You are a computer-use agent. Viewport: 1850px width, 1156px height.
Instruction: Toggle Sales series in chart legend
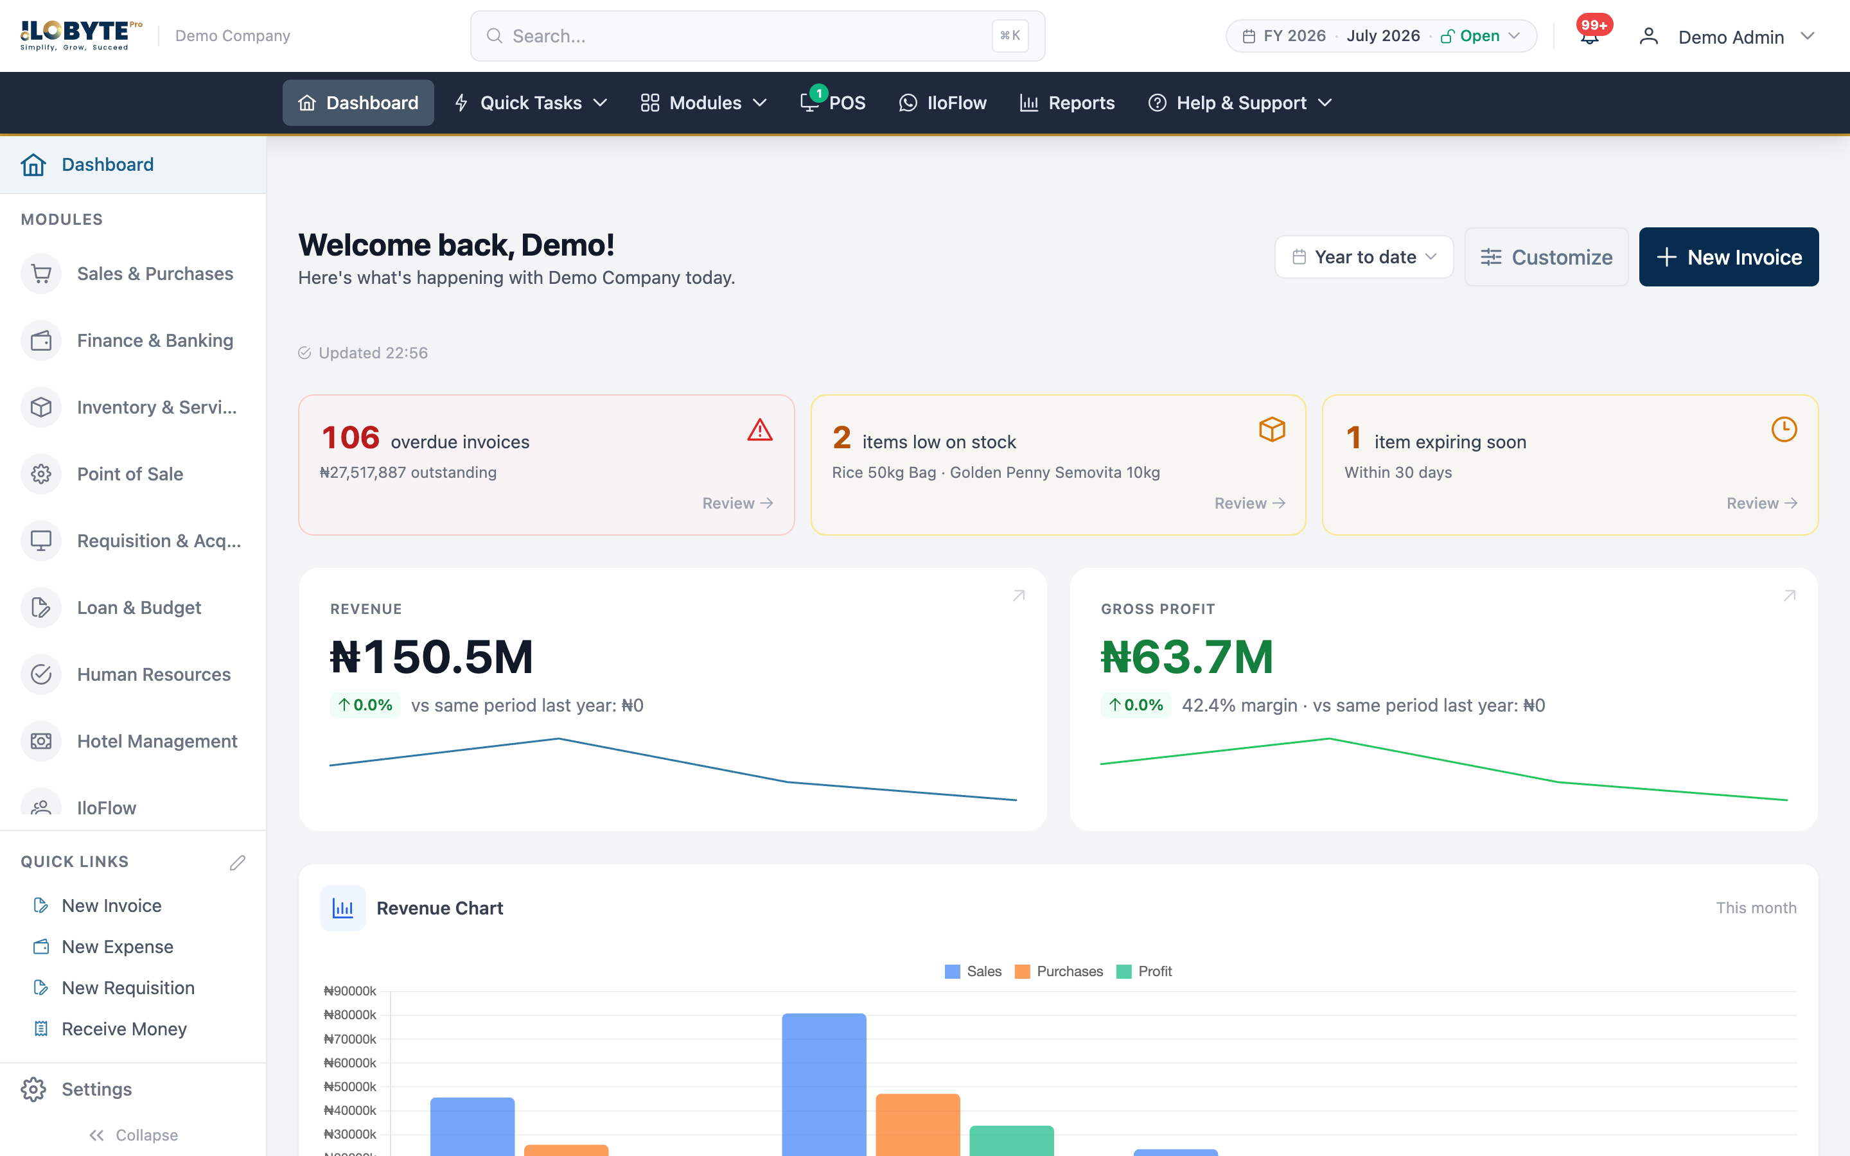[973, 971]
